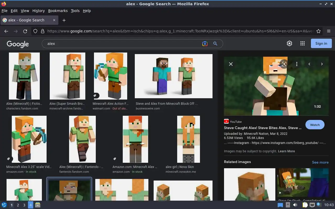The height and width of the screenshot is (209, 335).
Task: Open 'Minecraft Alex 3.25" scale' amazon image
Action: tap(29, 139)
